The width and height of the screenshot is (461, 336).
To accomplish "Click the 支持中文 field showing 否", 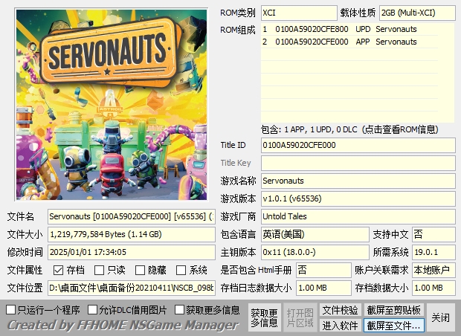I will click(433, 234).
